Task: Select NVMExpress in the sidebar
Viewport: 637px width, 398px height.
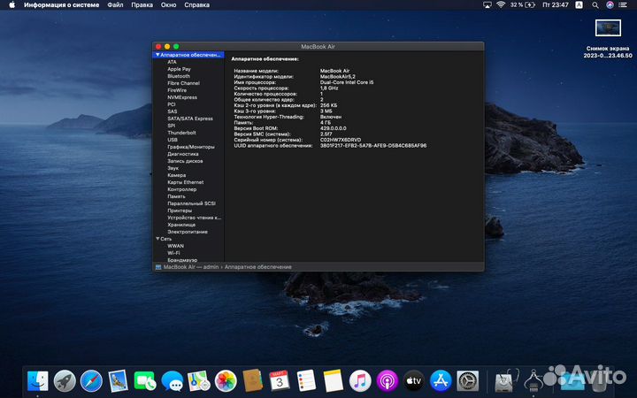Action: pyautogui.click(x=182, y=97)
